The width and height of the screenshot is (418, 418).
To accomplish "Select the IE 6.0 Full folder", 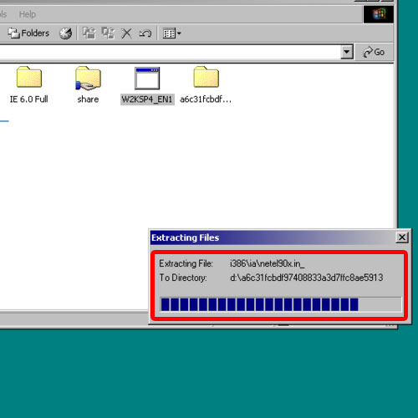I will click(x=29, y=84).
